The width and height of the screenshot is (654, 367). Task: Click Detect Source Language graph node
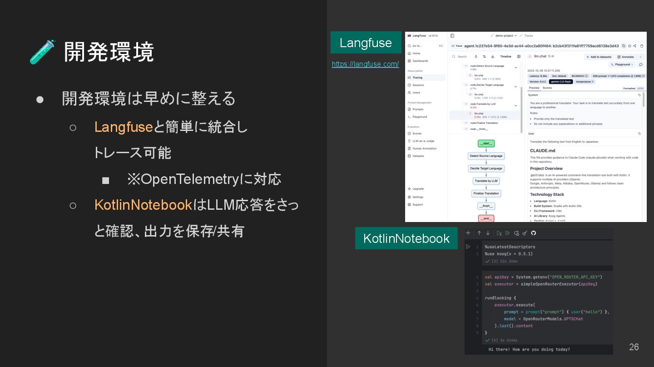pyautogui.click(x=486, y=156)
